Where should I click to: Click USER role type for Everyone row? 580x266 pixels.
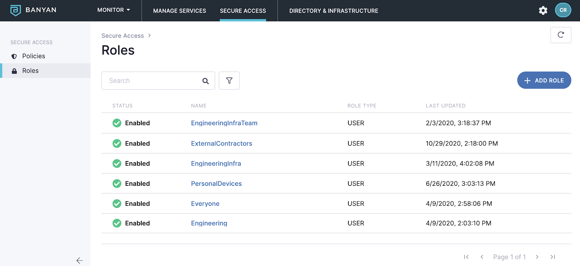click(x=356, y=204)
